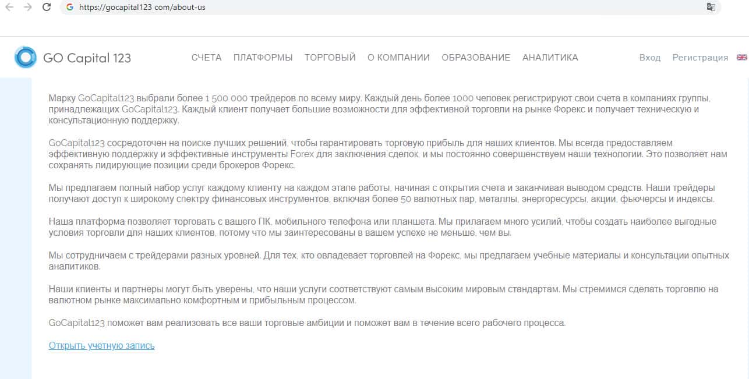This screenshot has width=749, height=379.
Task: Switch language via UK flag icon
Action: [x=742, y=57]
